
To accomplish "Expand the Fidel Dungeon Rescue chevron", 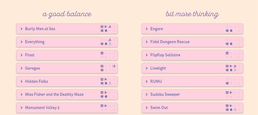I will [147, 42].
